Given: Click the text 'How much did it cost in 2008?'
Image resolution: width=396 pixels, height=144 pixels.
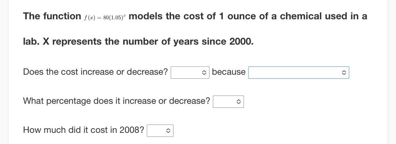Looking at the screenshot, I should 83,130.
